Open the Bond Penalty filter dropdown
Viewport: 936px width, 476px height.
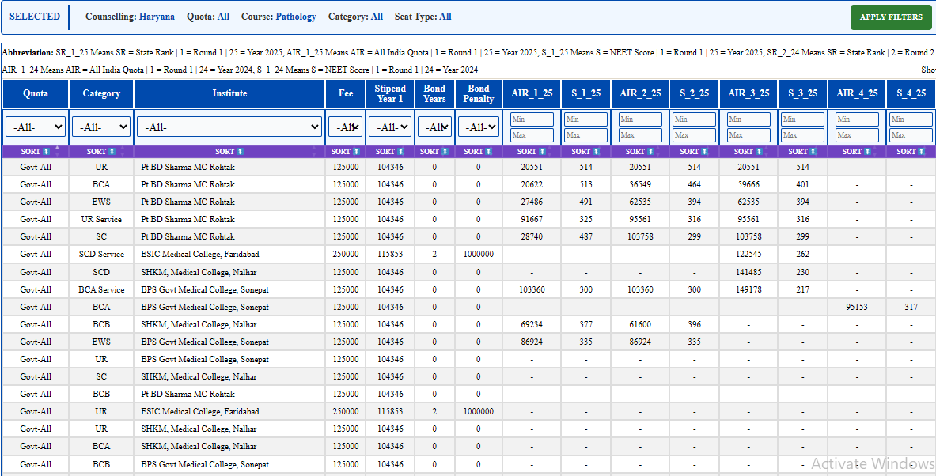click(x=478, y=127)
